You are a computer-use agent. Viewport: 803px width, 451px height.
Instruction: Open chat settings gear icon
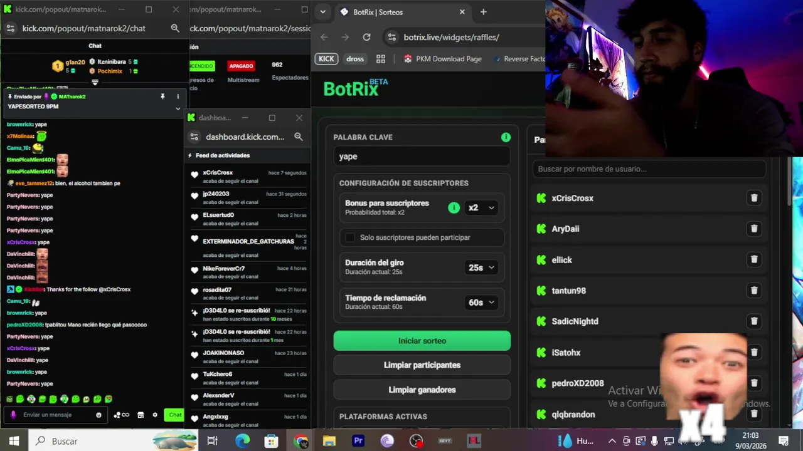(155, 415)
